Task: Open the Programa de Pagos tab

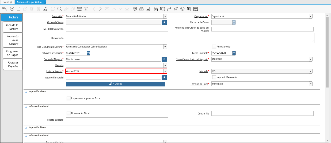Action: [x=12, y=53]
